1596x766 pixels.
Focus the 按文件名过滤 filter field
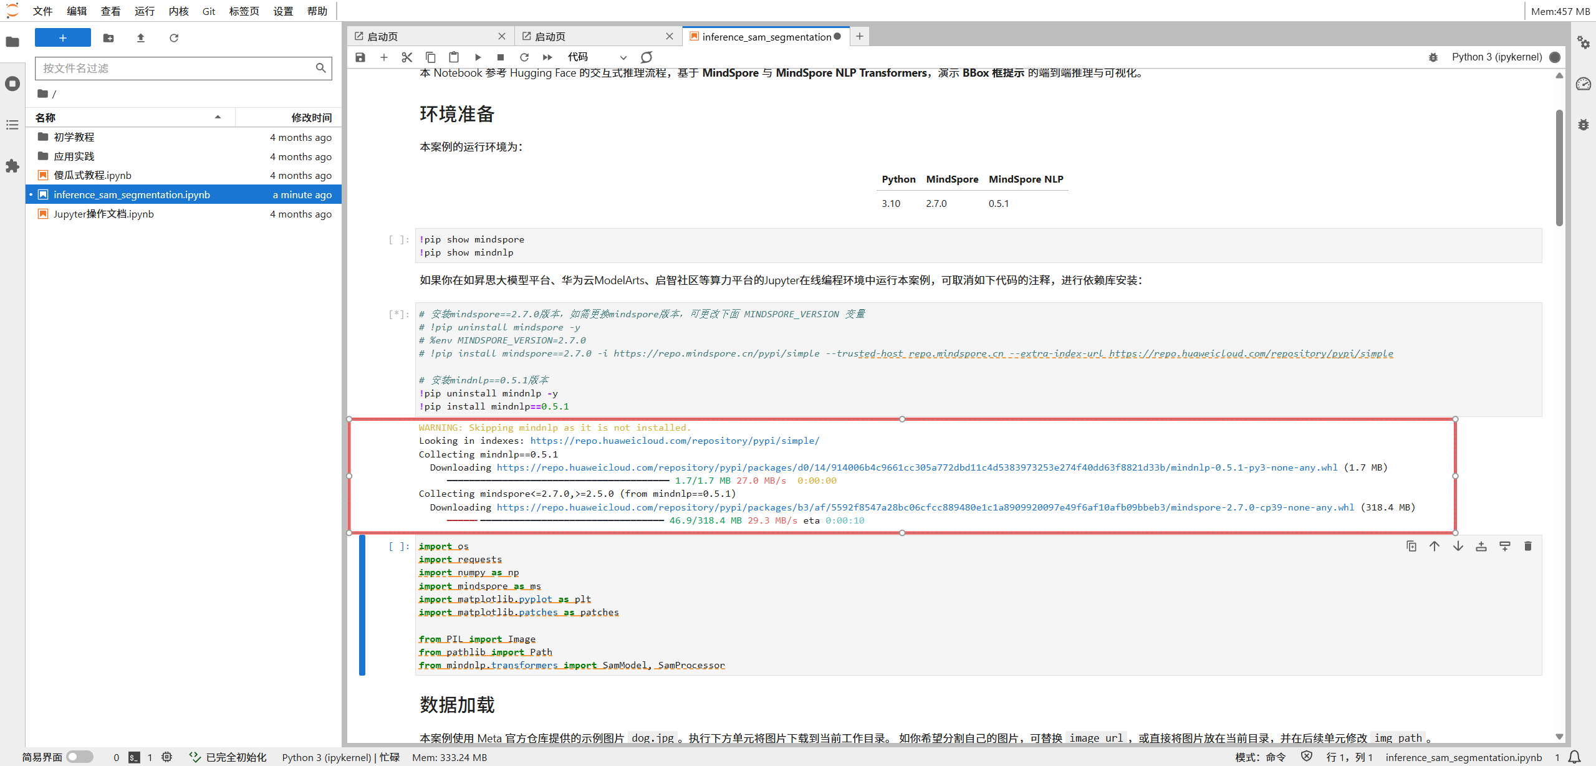coord(183,69)
